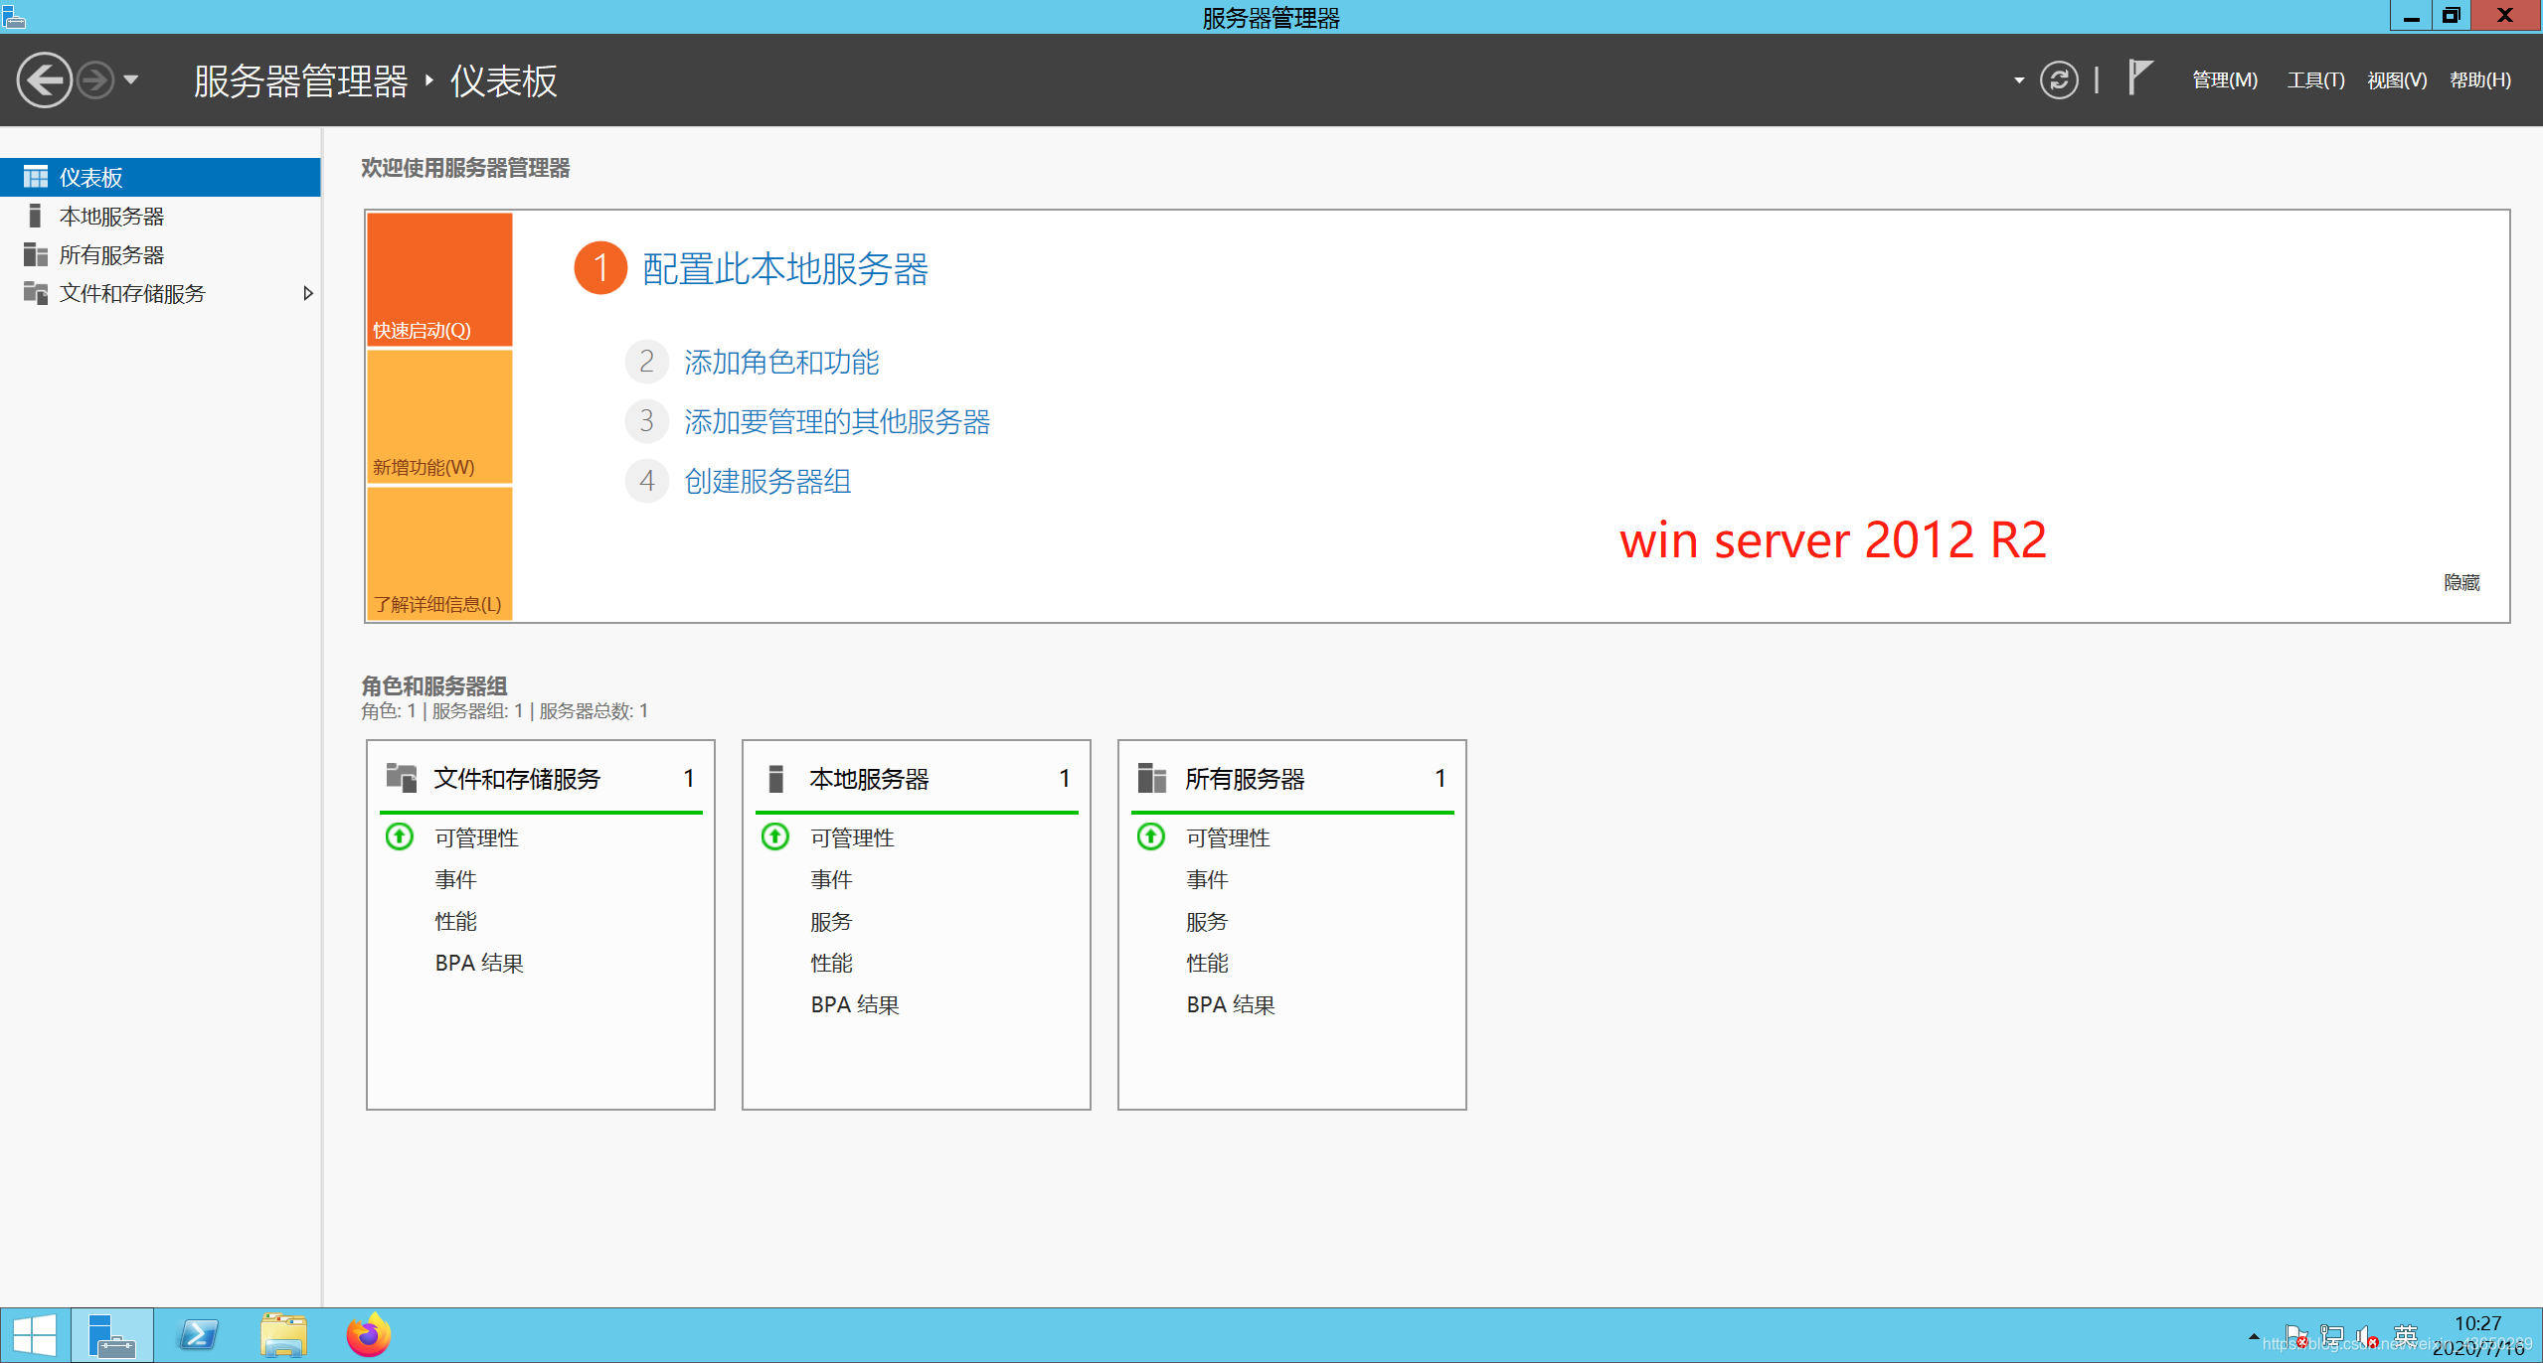
Task: Launch PowerShell from the taskbar
Action: [x=197, y=1335]
